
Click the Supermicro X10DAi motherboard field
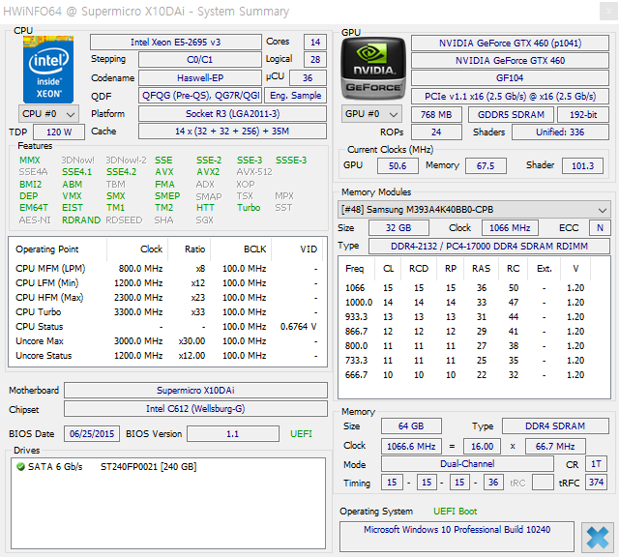point(195,390)
